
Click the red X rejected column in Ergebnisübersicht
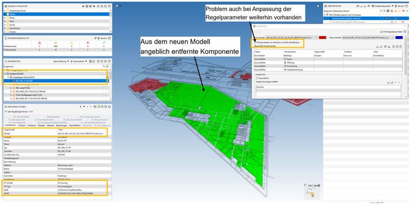click(x=88, y=43)
